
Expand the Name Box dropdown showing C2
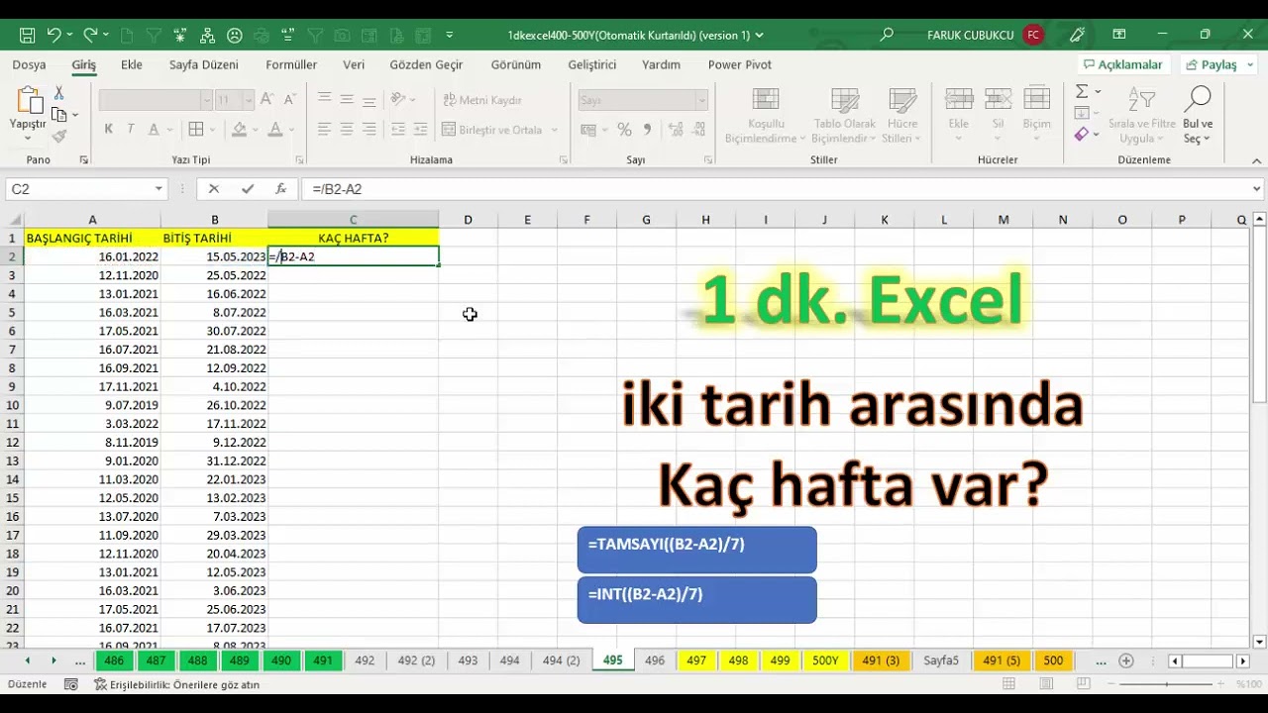click(x=158, y=189)
